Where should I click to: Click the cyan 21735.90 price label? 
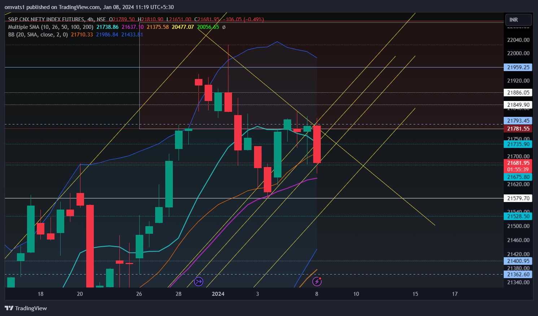coord(518,144)
